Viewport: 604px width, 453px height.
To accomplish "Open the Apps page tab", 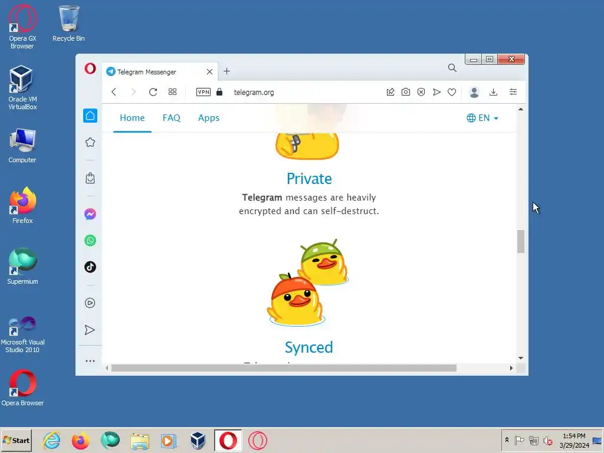I will [209, 118].
